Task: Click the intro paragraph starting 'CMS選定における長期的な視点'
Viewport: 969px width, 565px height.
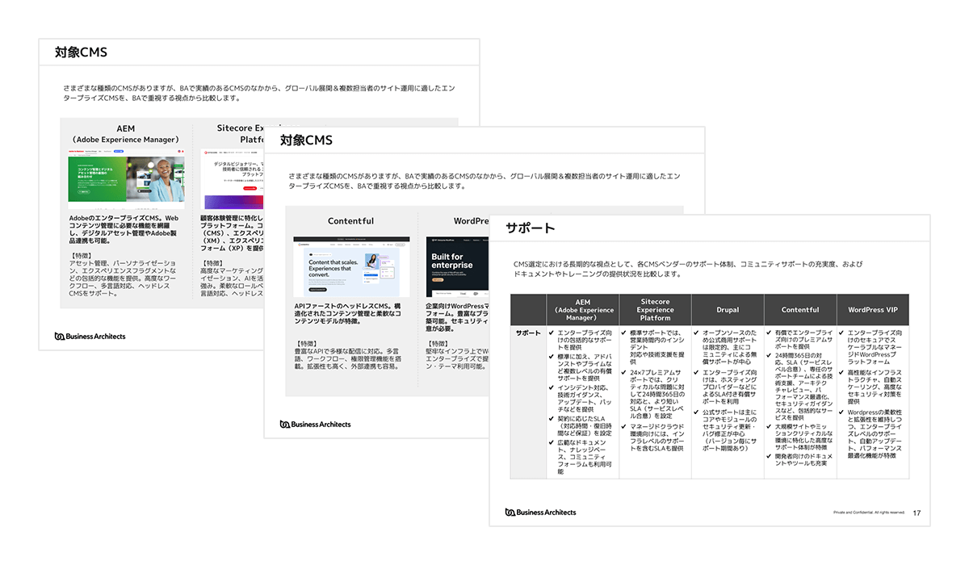Action: tap(687, 269)
